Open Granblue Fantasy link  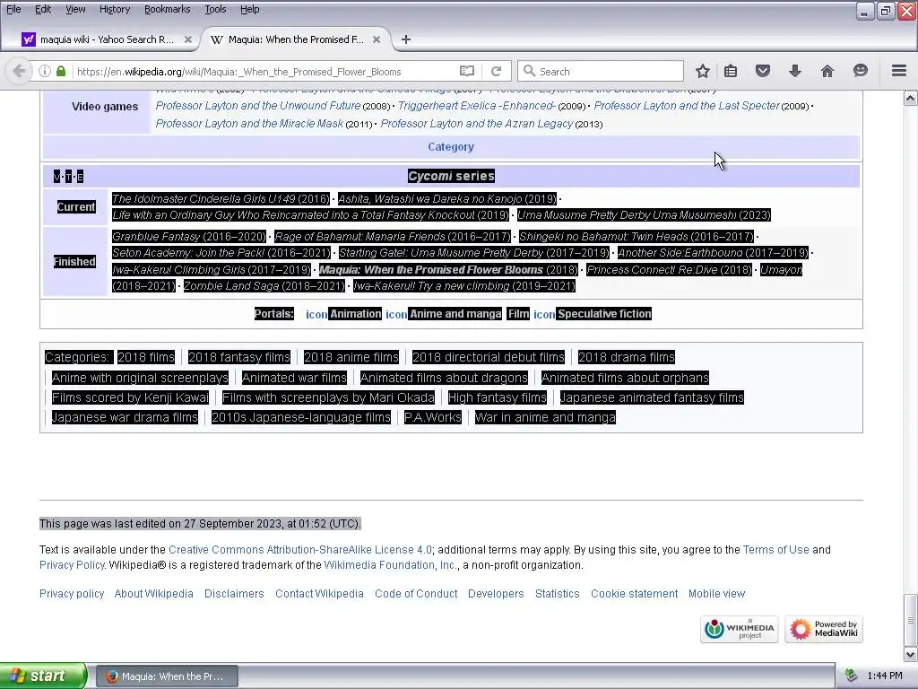point(156,237)
